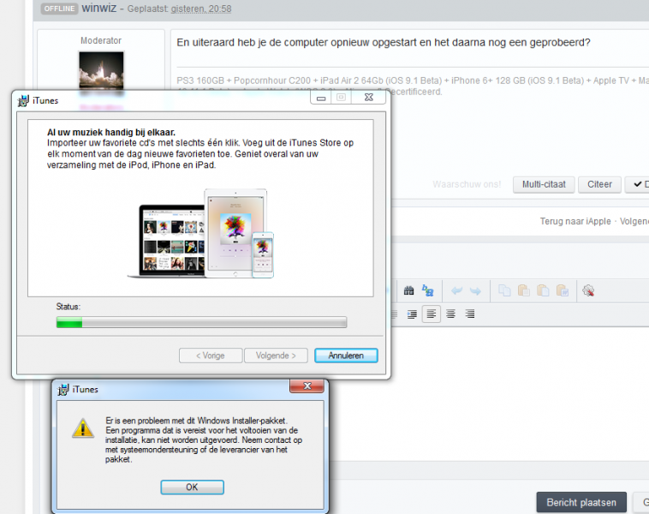Redo the last editor action
The width and height of the screenshot is (649, 514).
tap(475, 290)
